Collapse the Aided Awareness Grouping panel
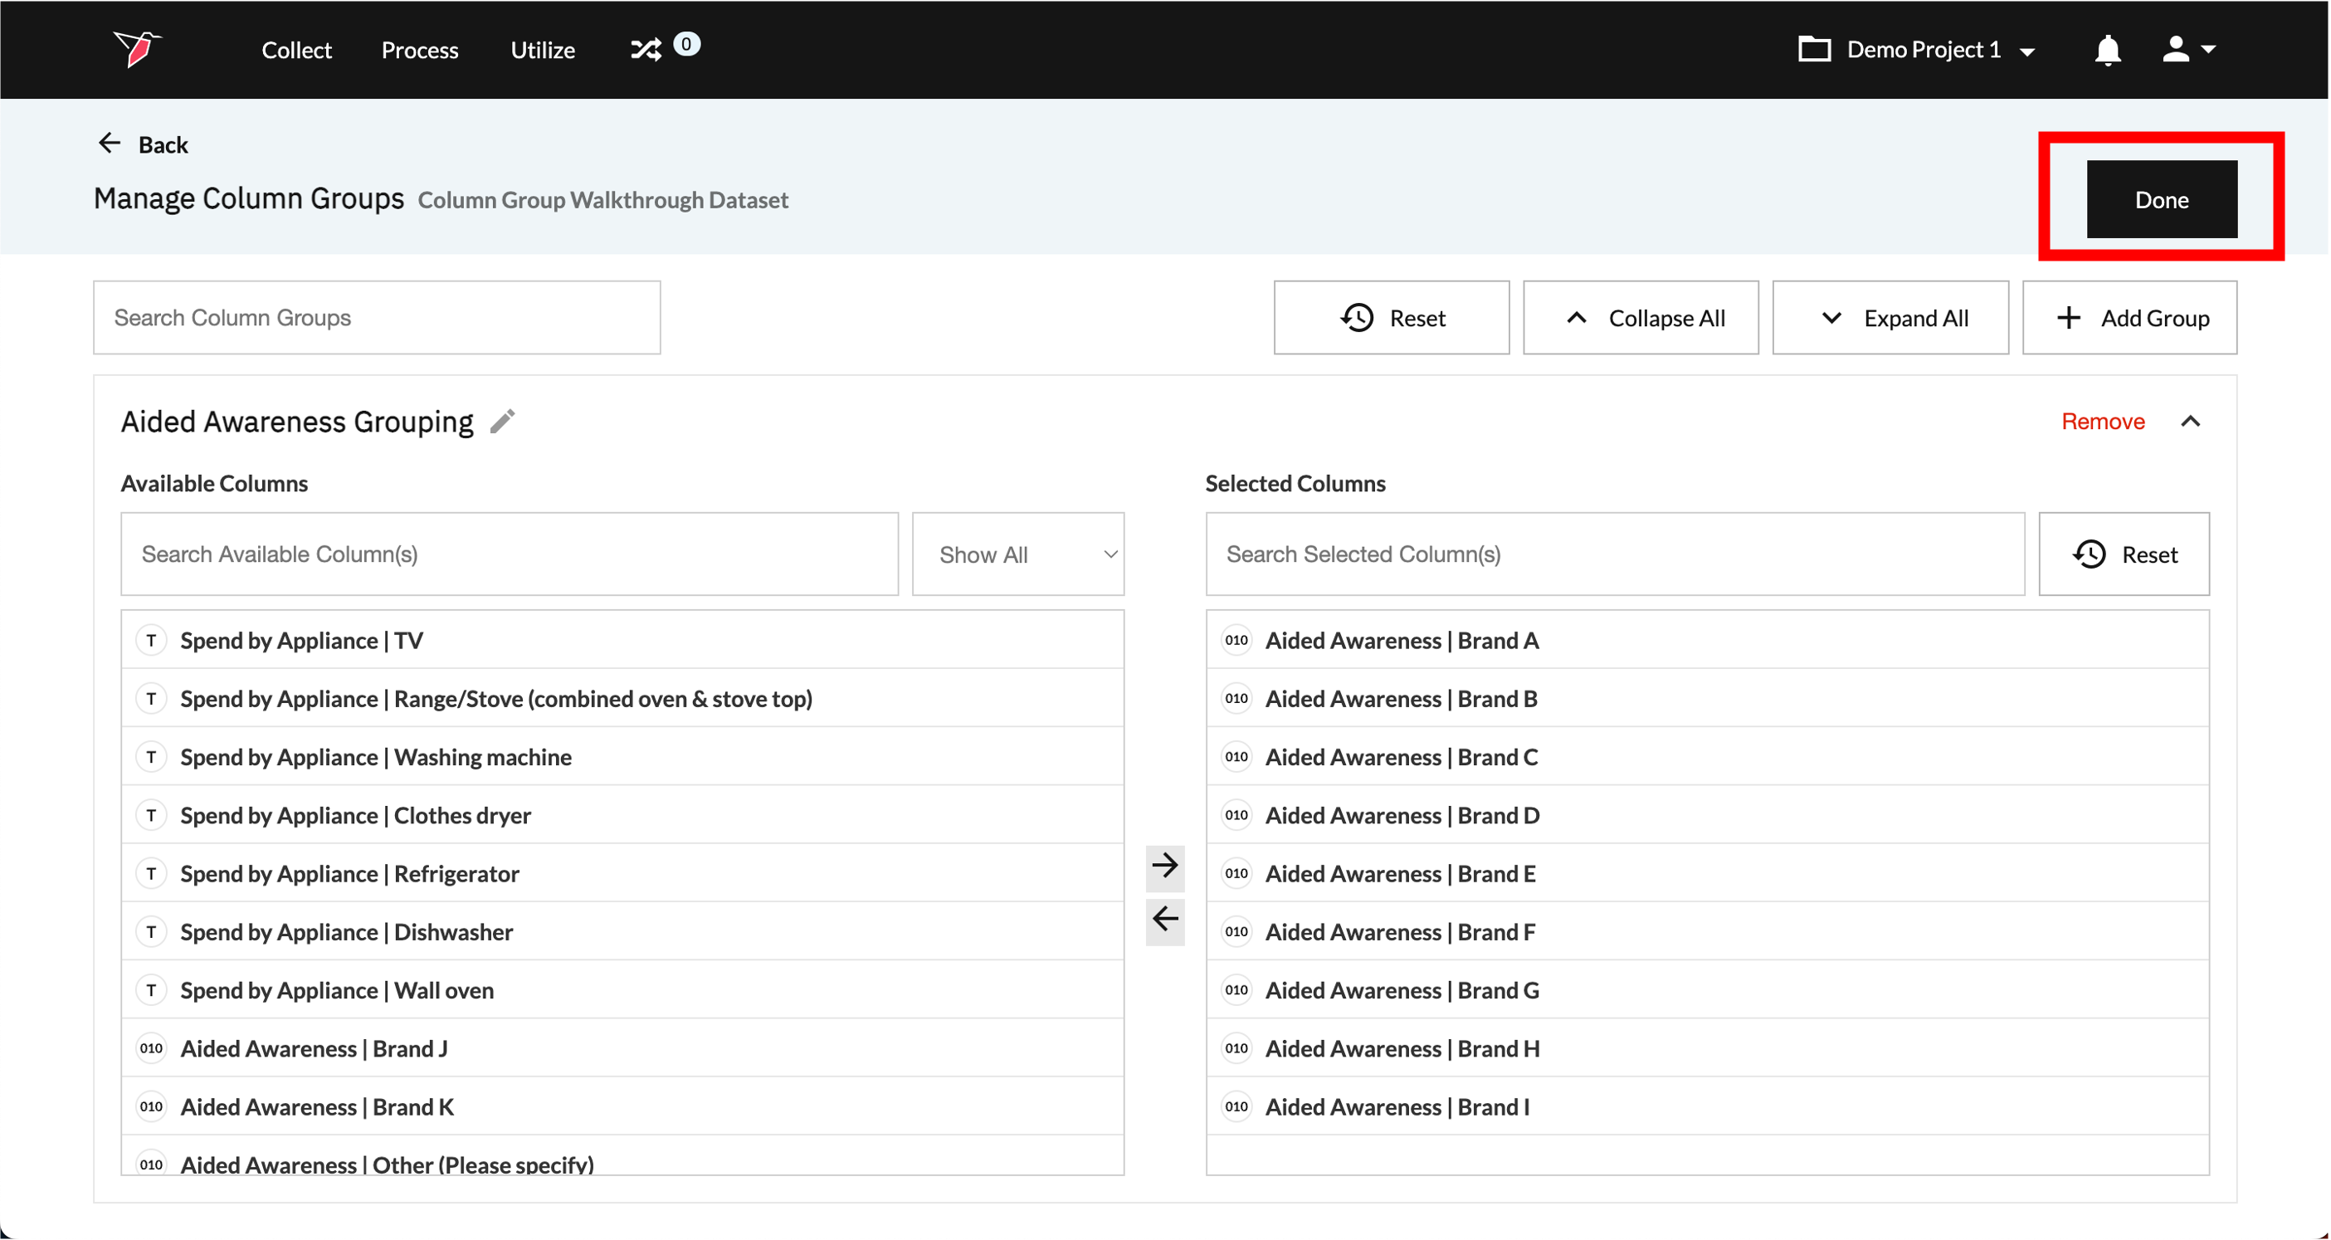Image resolution: width=2331 pixels, height=1240 pixels. pyautogui.click(x=2190, y=422)
